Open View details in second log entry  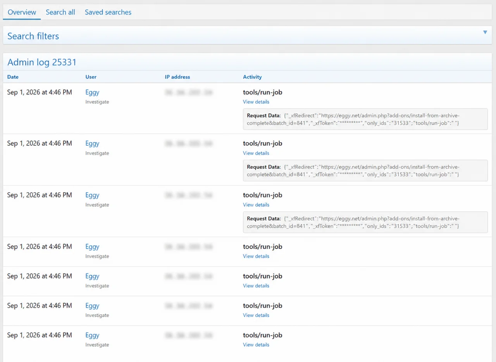click(256, 153)
